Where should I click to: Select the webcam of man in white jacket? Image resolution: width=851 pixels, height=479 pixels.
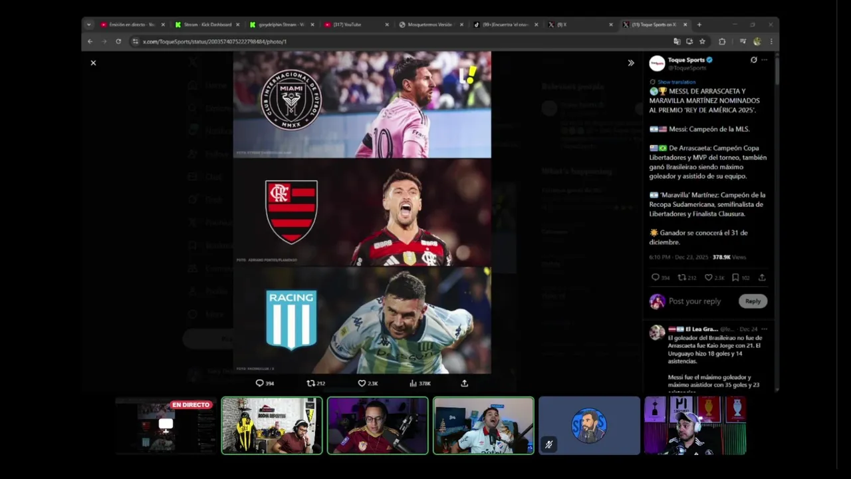483,426
